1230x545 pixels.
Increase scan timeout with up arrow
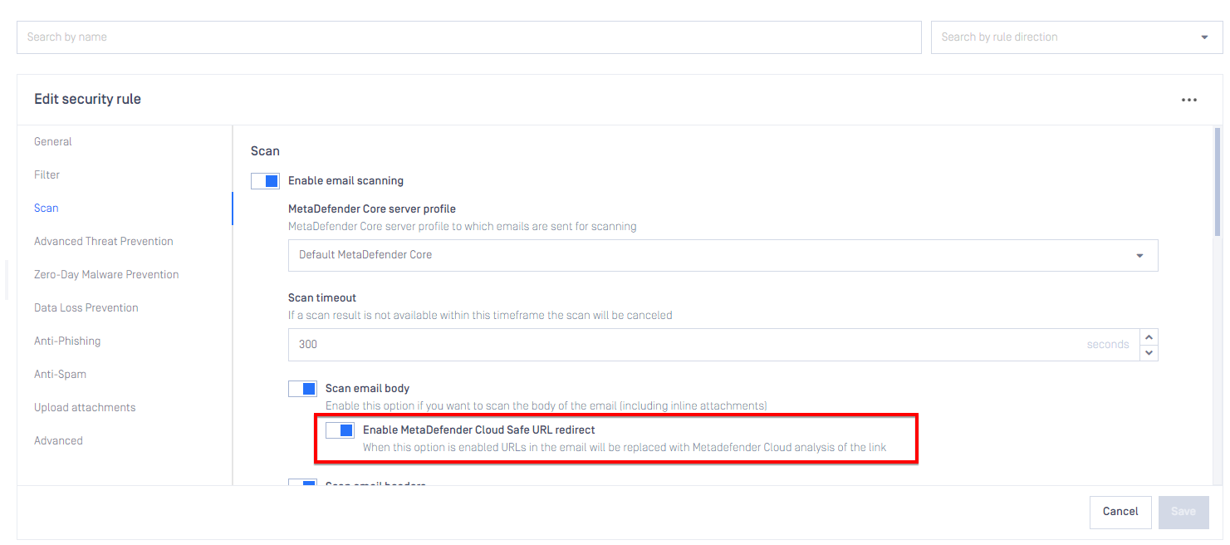tap(1149, 336)
